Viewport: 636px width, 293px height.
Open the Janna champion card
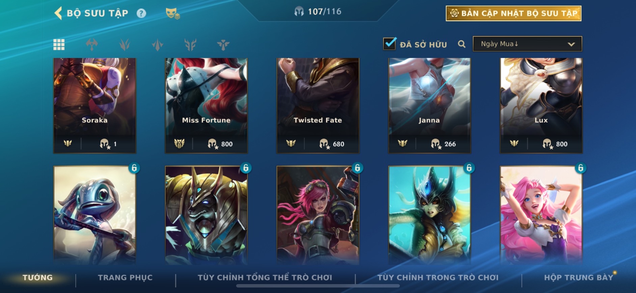tap(430, 105)
